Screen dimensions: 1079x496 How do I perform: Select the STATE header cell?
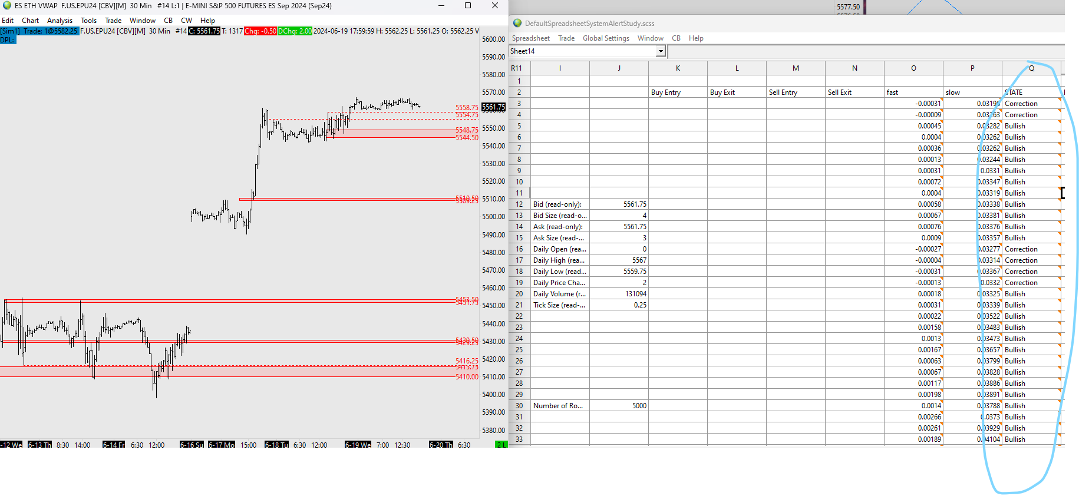[1031, 92]
